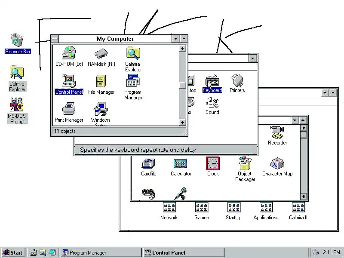Image resolution: width=344 pixels, height=258 pixels.
Task: Open the film reel Media Player icon
Action: pos(148,194)
